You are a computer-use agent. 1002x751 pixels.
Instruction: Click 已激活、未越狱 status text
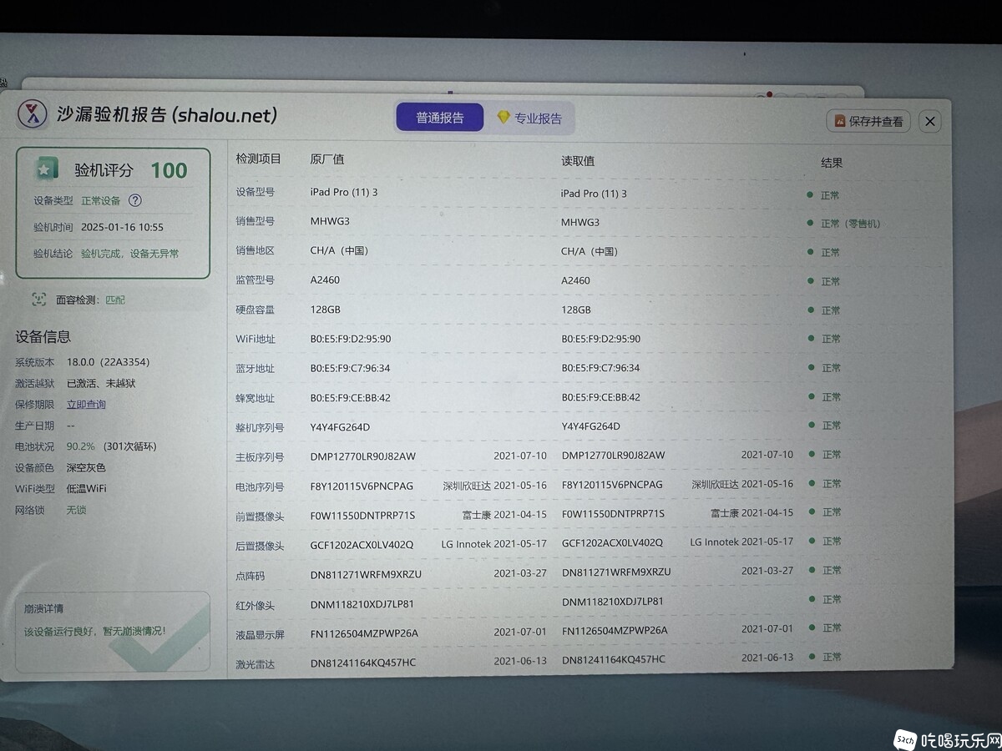(x=101, y=383)
